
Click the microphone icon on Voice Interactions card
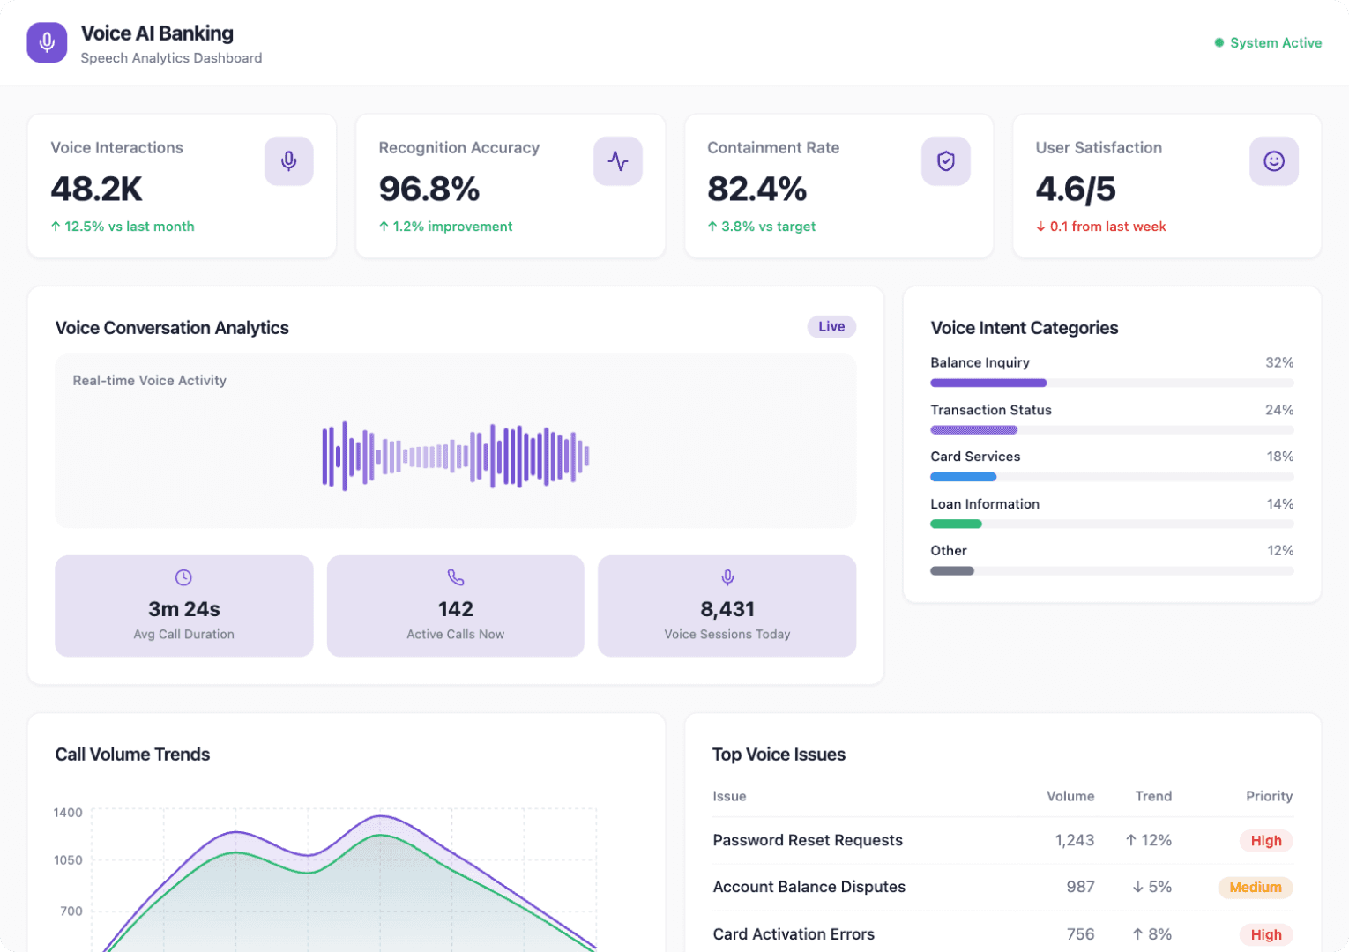click(288, 161)
